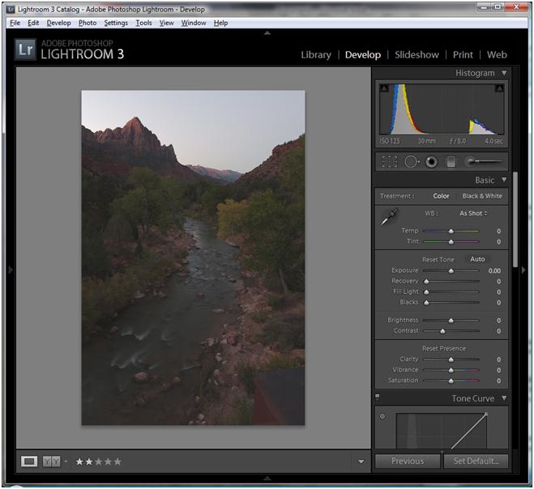Viewport: 534px width, 489px height.
Task: Click the Tint slider handle
Action: click(x=451, y=242)
